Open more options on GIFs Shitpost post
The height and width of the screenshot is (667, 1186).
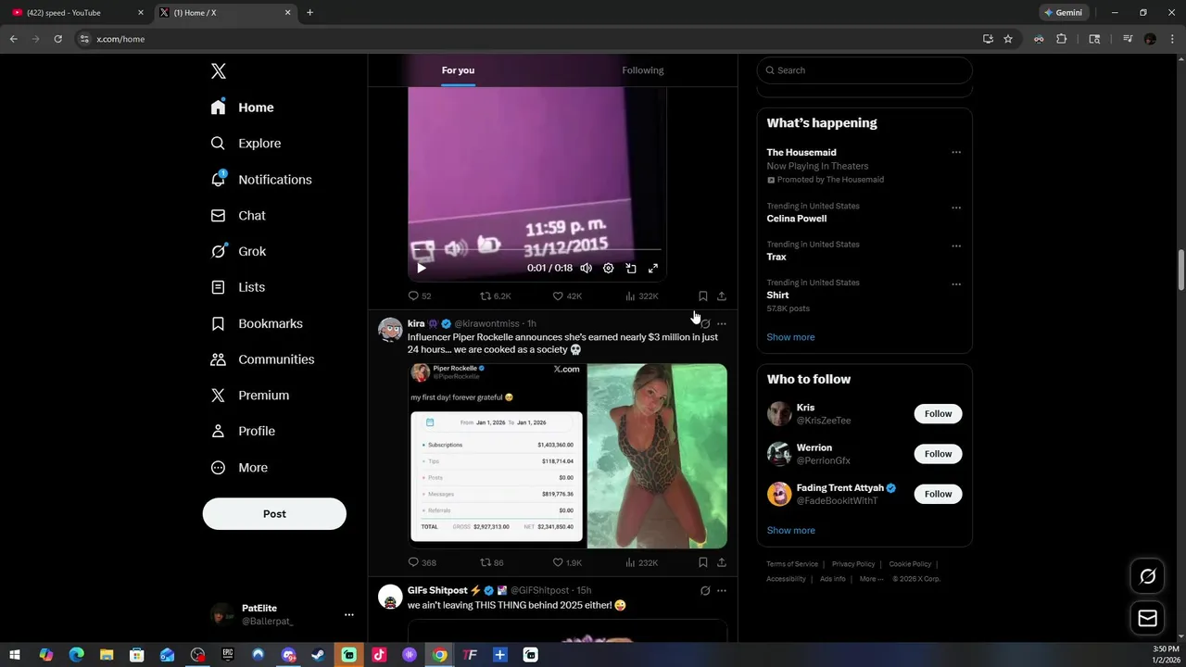722,591
